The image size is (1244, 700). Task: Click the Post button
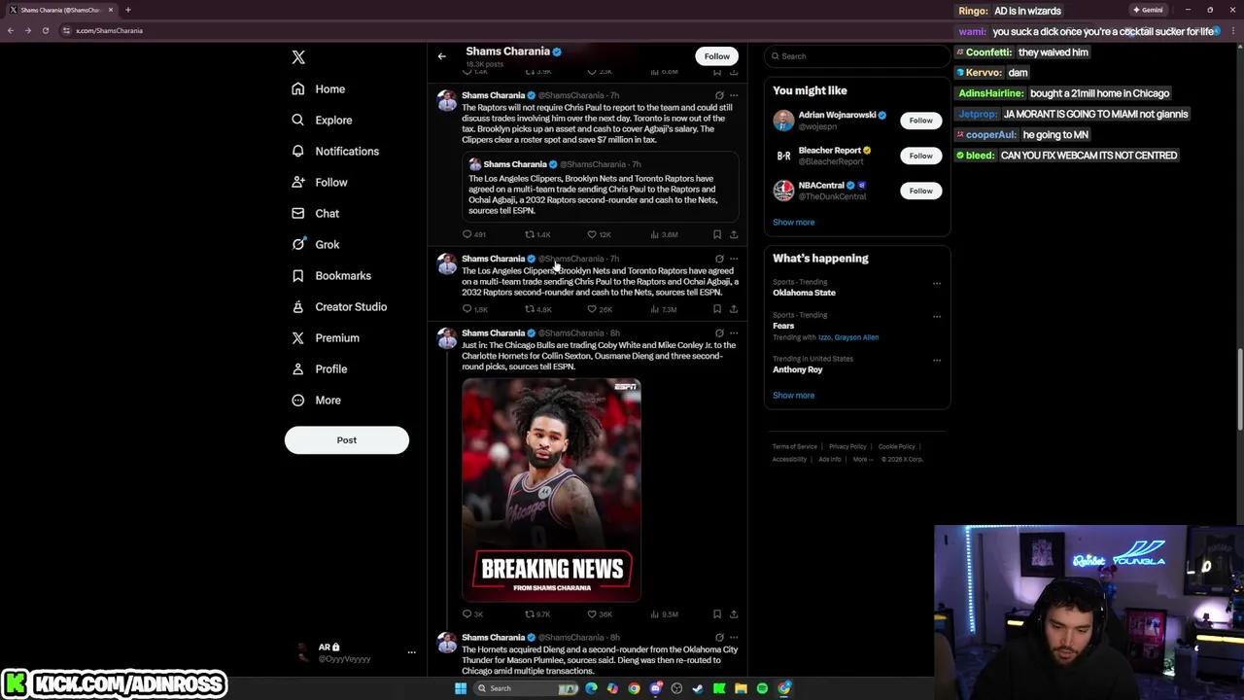346,439
